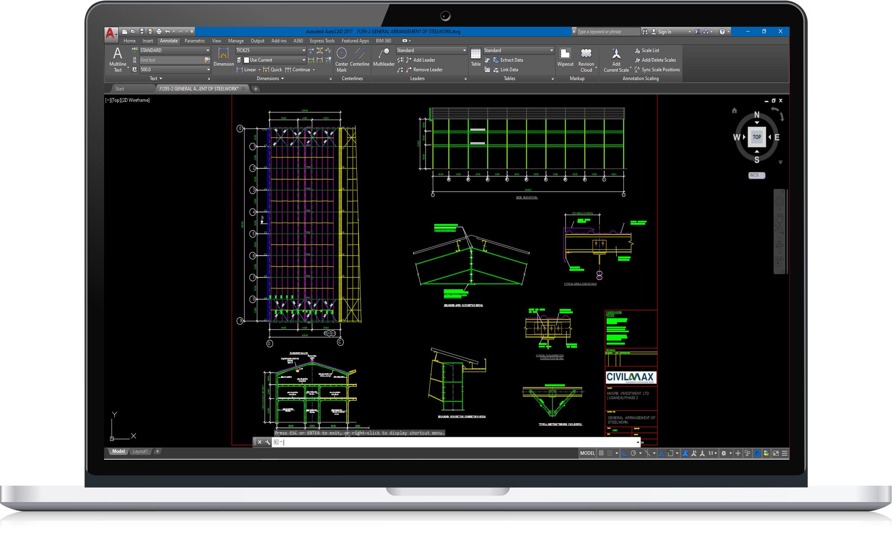892x537 pixels.
Task: Open the Use Current dimension layer dropdown
Action: click(x=274, y=60)
